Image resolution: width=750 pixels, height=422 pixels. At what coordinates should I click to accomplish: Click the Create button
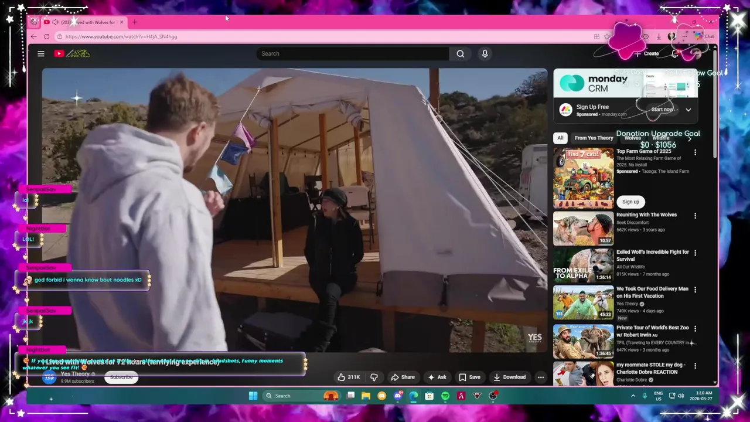[647, 53]
